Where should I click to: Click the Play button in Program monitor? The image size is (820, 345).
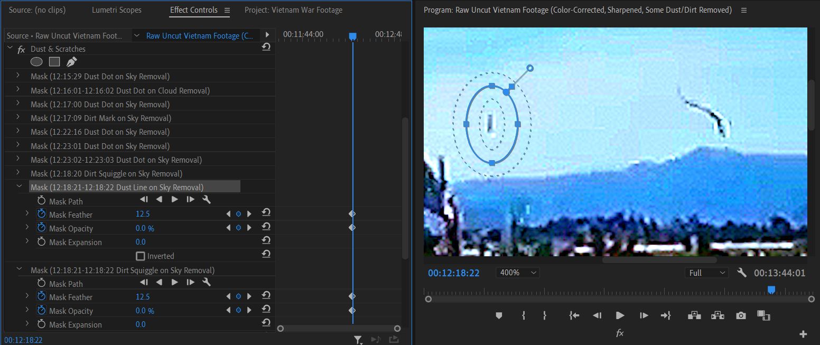[620, 315]
